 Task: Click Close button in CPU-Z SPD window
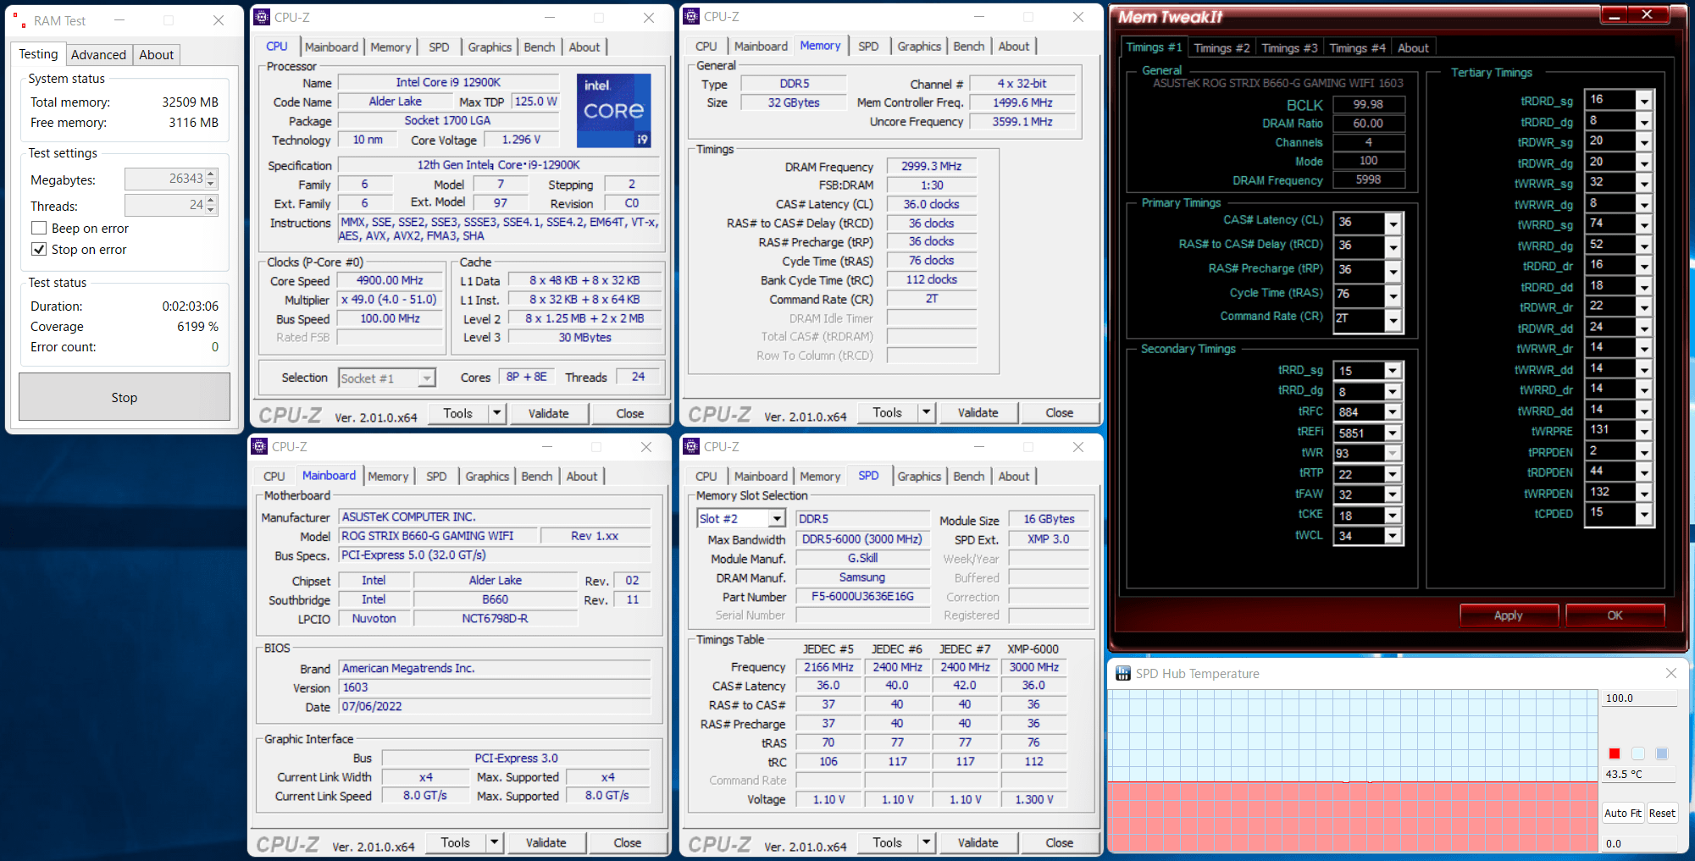coord(1059,842)
